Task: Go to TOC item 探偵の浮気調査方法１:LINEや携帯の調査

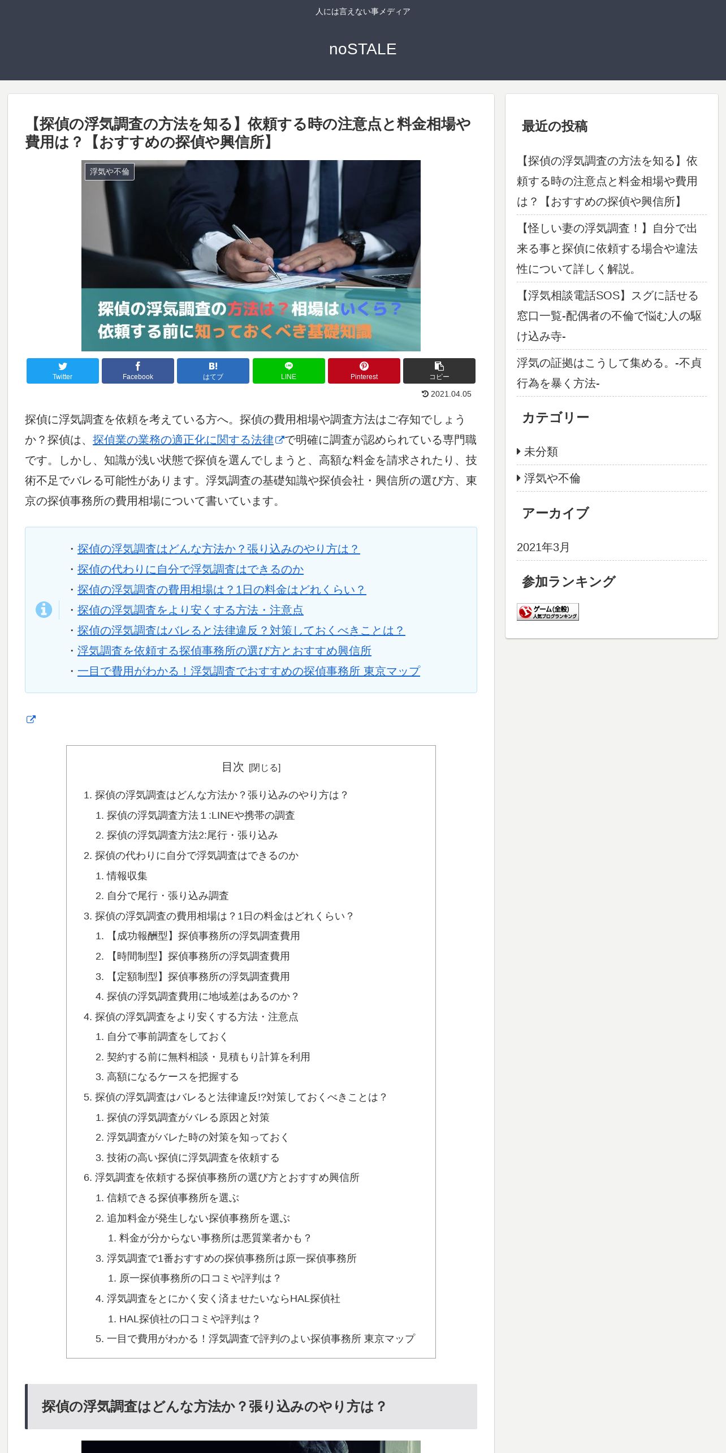Action: click(201, 815)
